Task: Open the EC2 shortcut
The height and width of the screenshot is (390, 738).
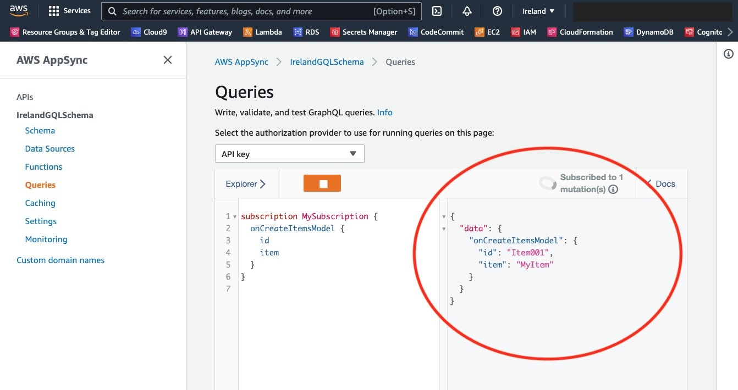Action: pos(487,32)
